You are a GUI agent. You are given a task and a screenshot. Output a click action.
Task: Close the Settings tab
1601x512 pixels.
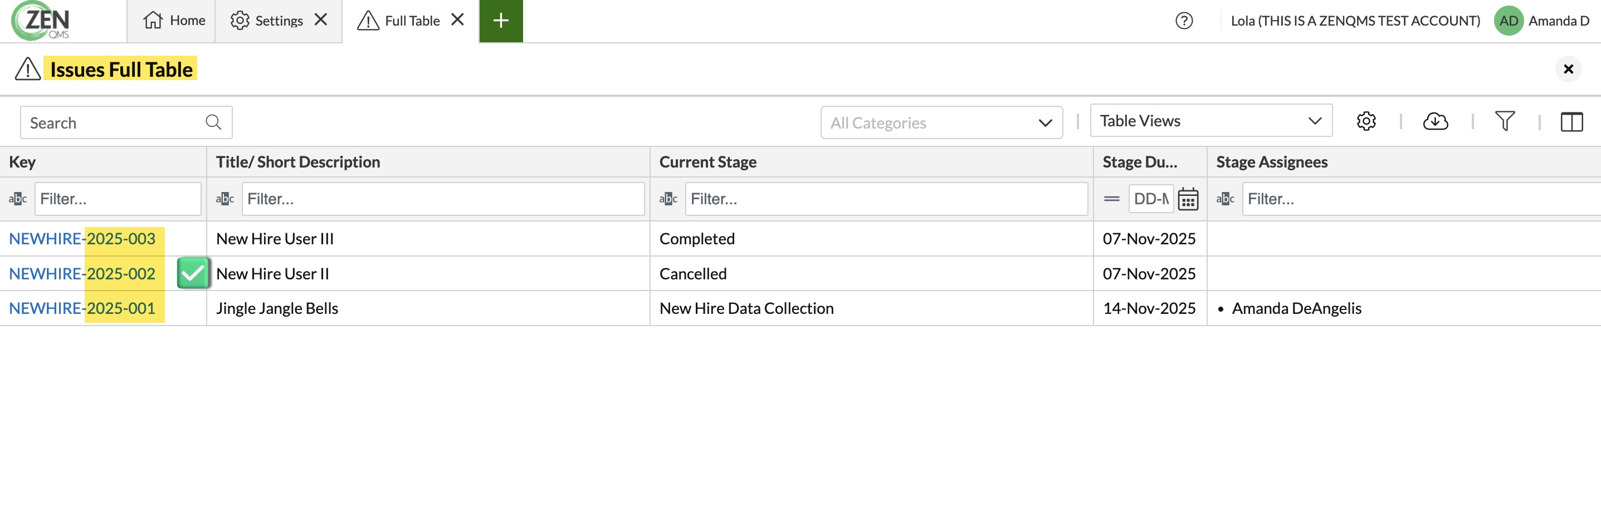tap(321, 20)
